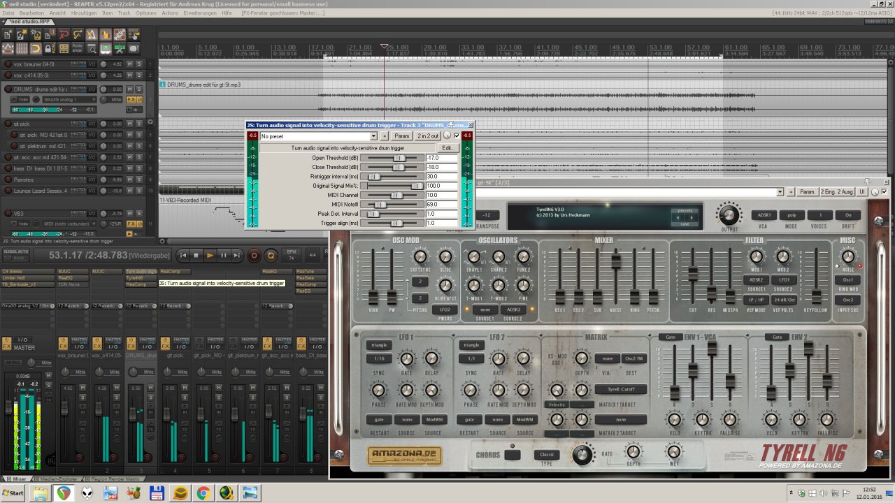Mute the vox_brauner track
The image size is (895, 503).
click(129, 64)
